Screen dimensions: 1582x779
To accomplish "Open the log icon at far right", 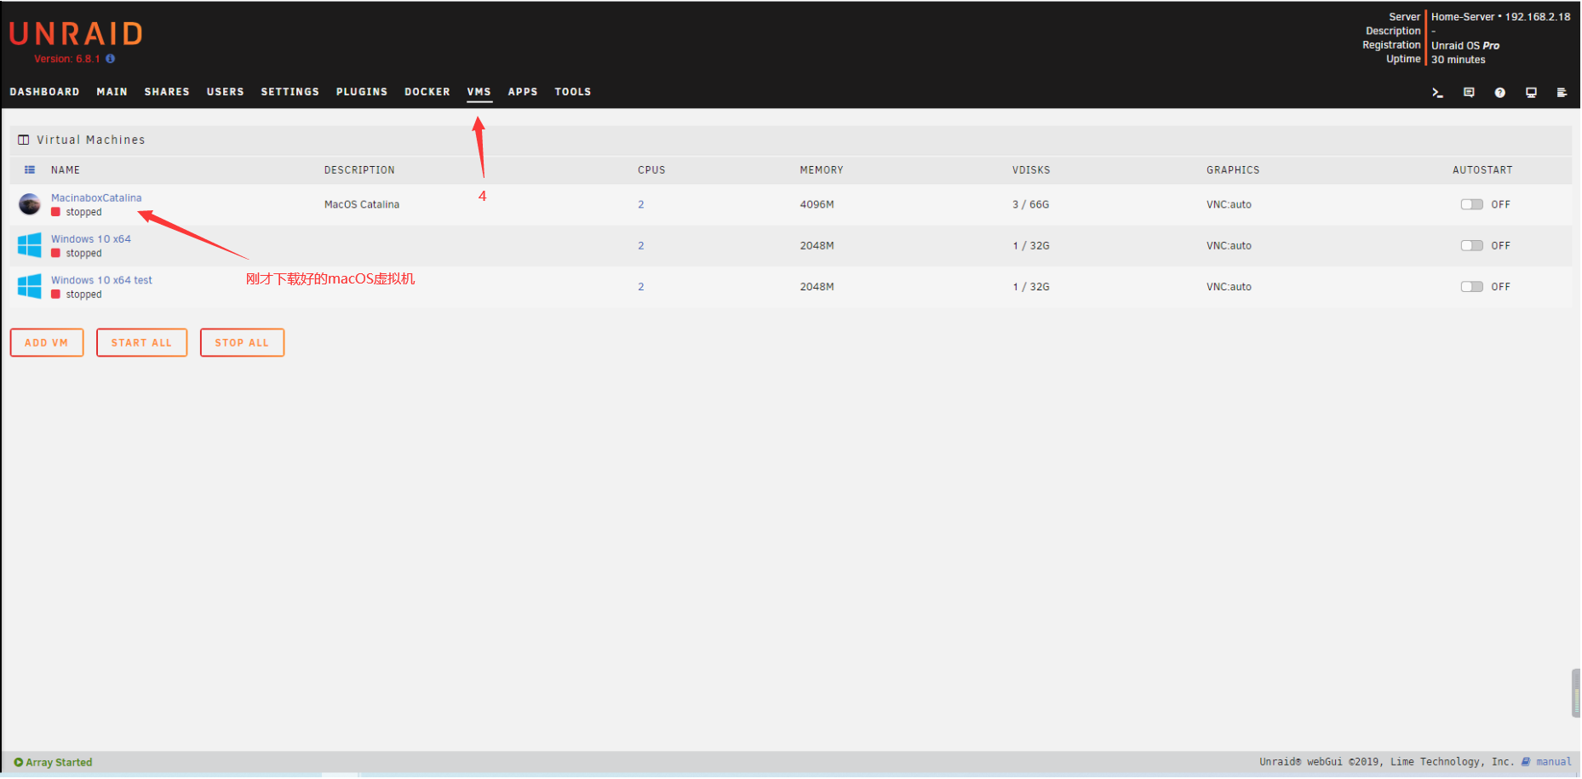I will click(1562, 93).
